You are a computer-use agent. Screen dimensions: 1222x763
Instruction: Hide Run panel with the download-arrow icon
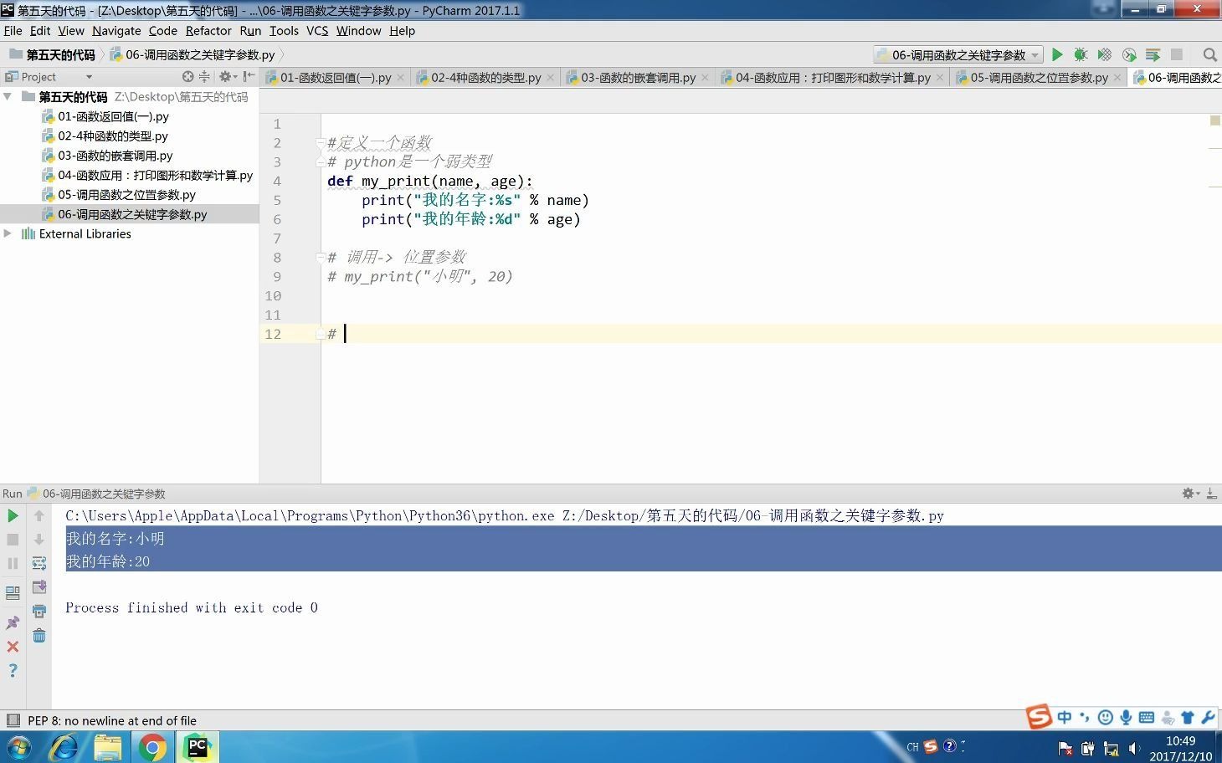(1212, 494)
